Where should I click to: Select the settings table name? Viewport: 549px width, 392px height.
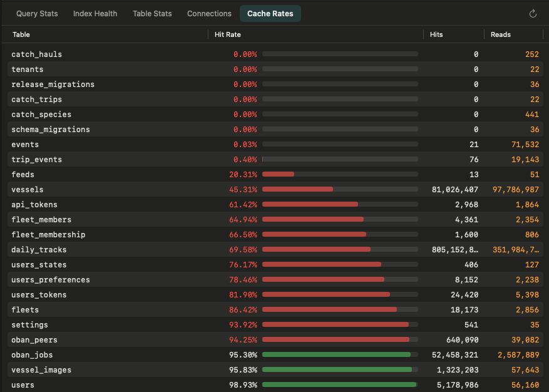(30, 326)
